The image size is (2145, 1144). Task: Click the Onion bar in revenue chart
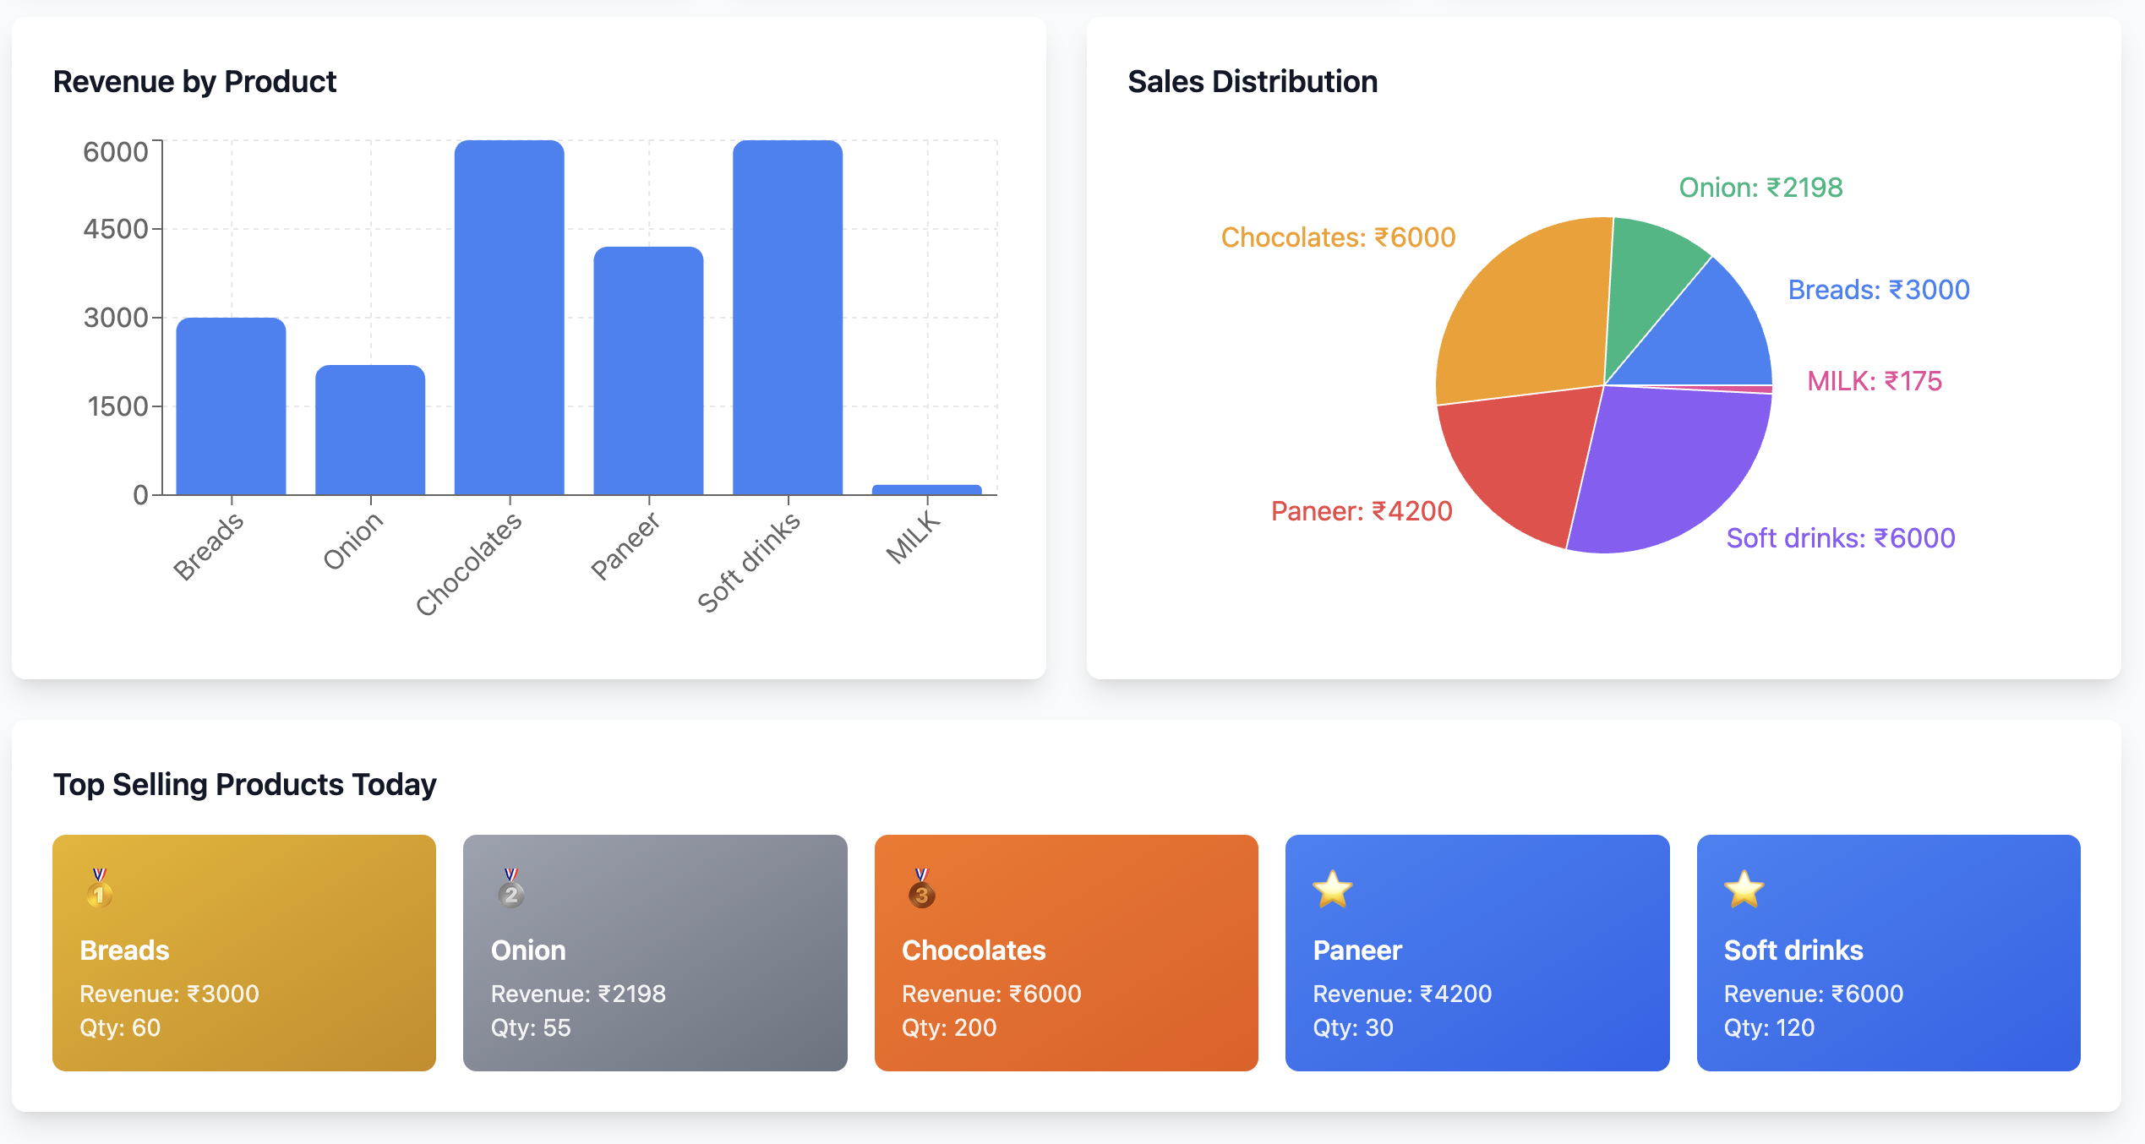[370, 430]
